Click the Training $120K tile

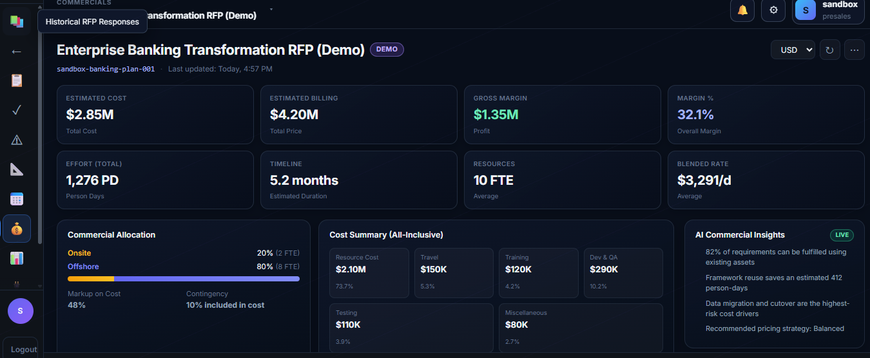tap(538, 273)
